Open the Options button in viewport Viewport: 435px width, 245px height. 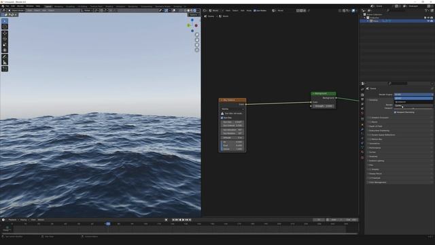[x=194, y=15]
